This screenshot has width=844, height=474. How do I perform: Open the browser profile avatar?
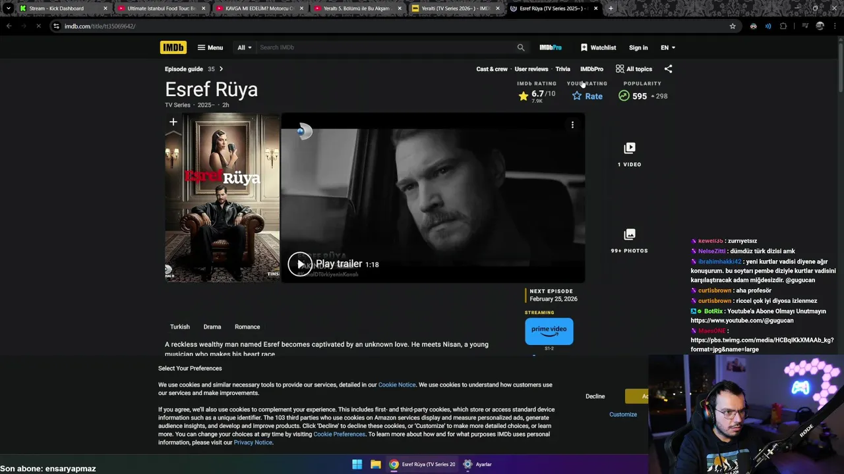click(x=820, y=26)
